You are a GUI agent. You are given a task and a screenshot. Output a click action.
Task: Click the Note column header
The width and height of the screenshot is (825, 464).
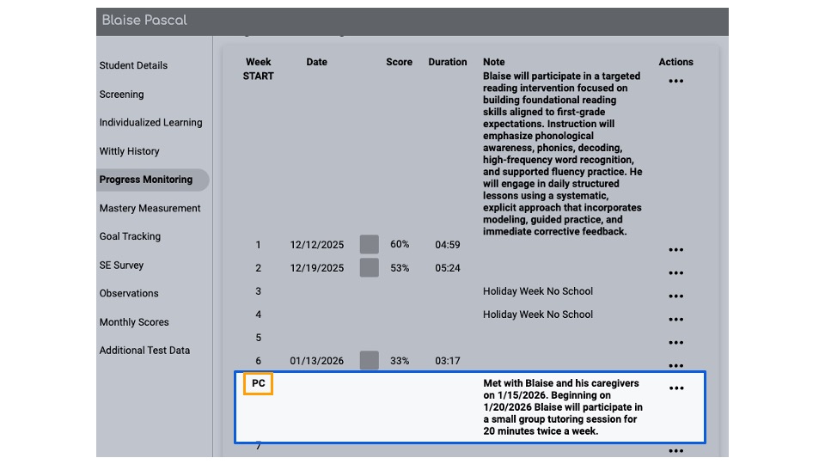(493, 62)
